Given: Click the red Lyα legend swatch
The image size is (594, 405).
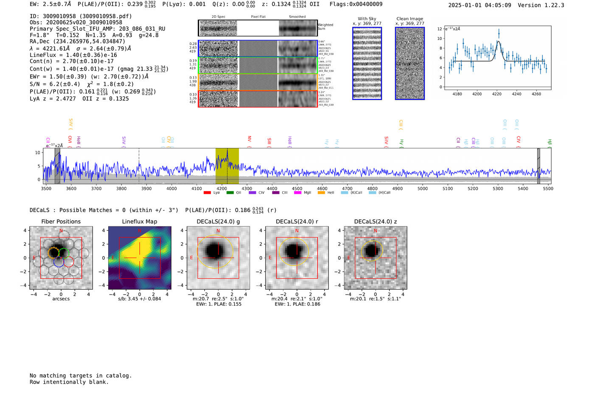Looking at the screenshot, I should 207,193.
